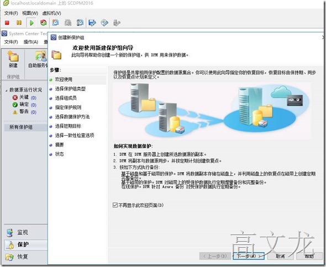Open the Self Service ribbon icon
Viewport: 326px width, 267px height.
[x=40, y=56]
